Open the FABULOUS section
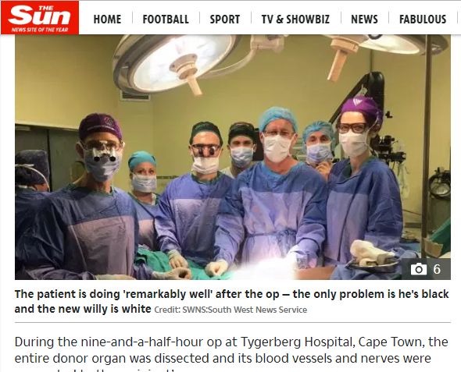The image size is (461, 372). 423,19
